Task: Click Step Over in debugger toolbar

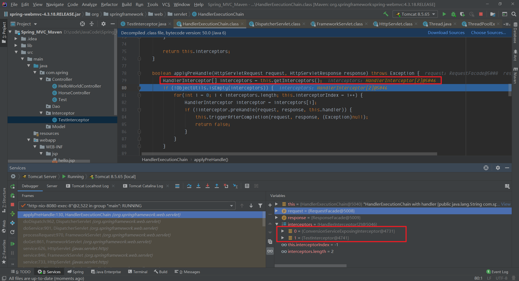Action: (x=189, y=186)
